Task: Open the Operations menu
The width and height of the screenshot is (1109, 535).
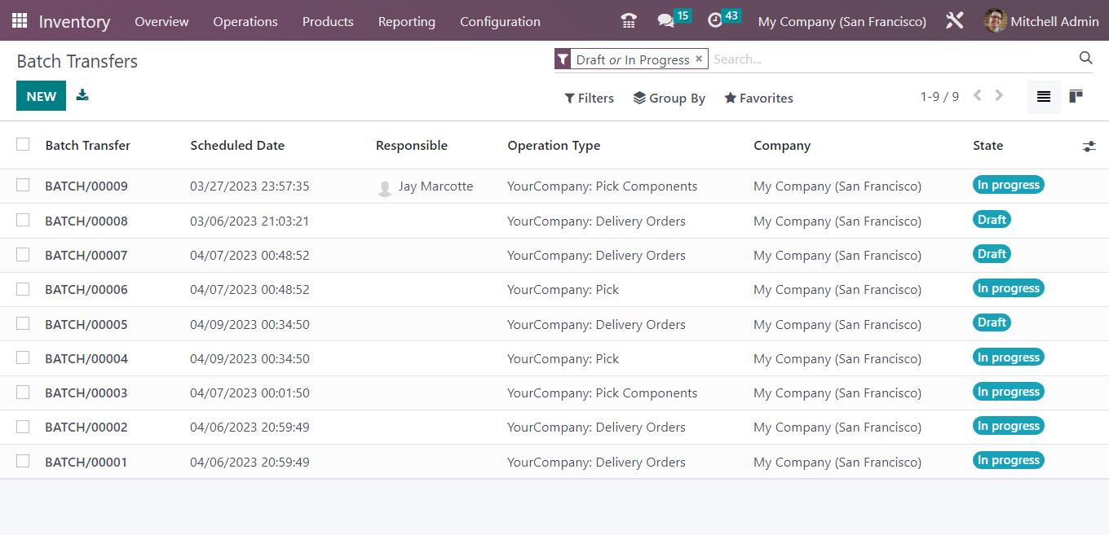Action: (245, 21)
